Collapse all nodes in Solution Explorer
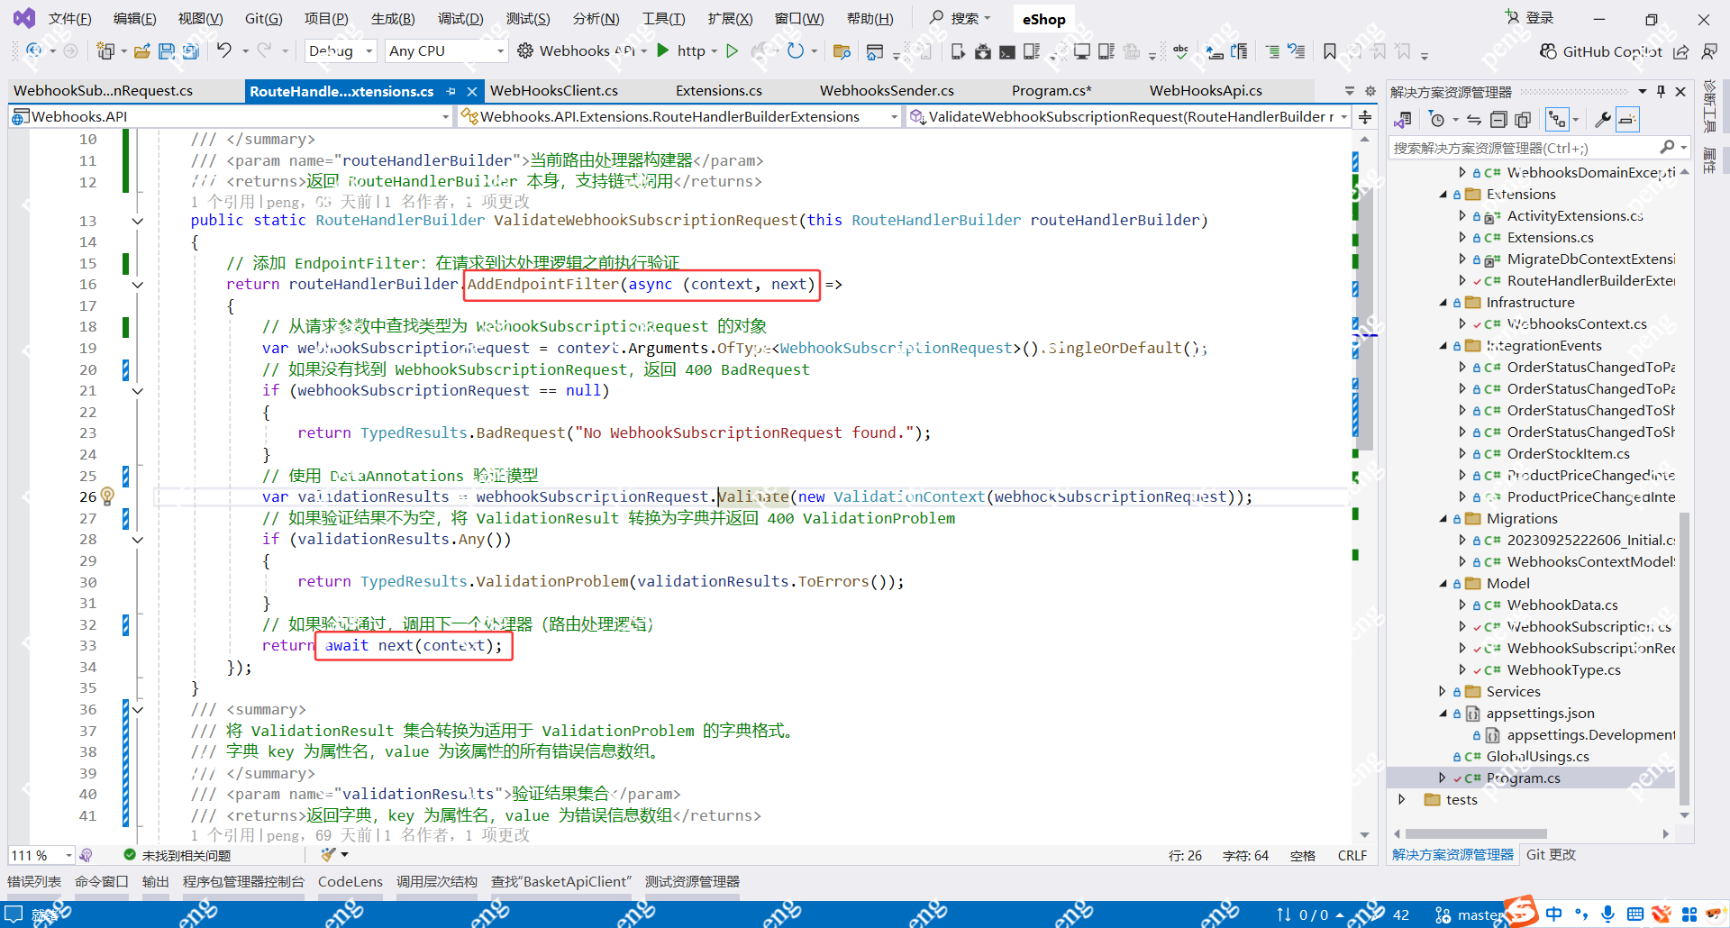 point(1499,119)
